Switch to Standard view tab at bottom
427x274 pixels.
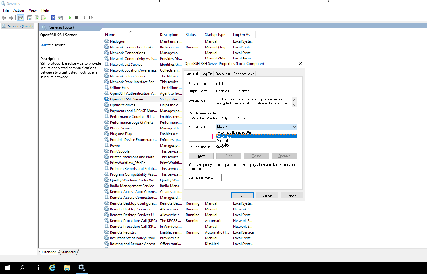68,252
